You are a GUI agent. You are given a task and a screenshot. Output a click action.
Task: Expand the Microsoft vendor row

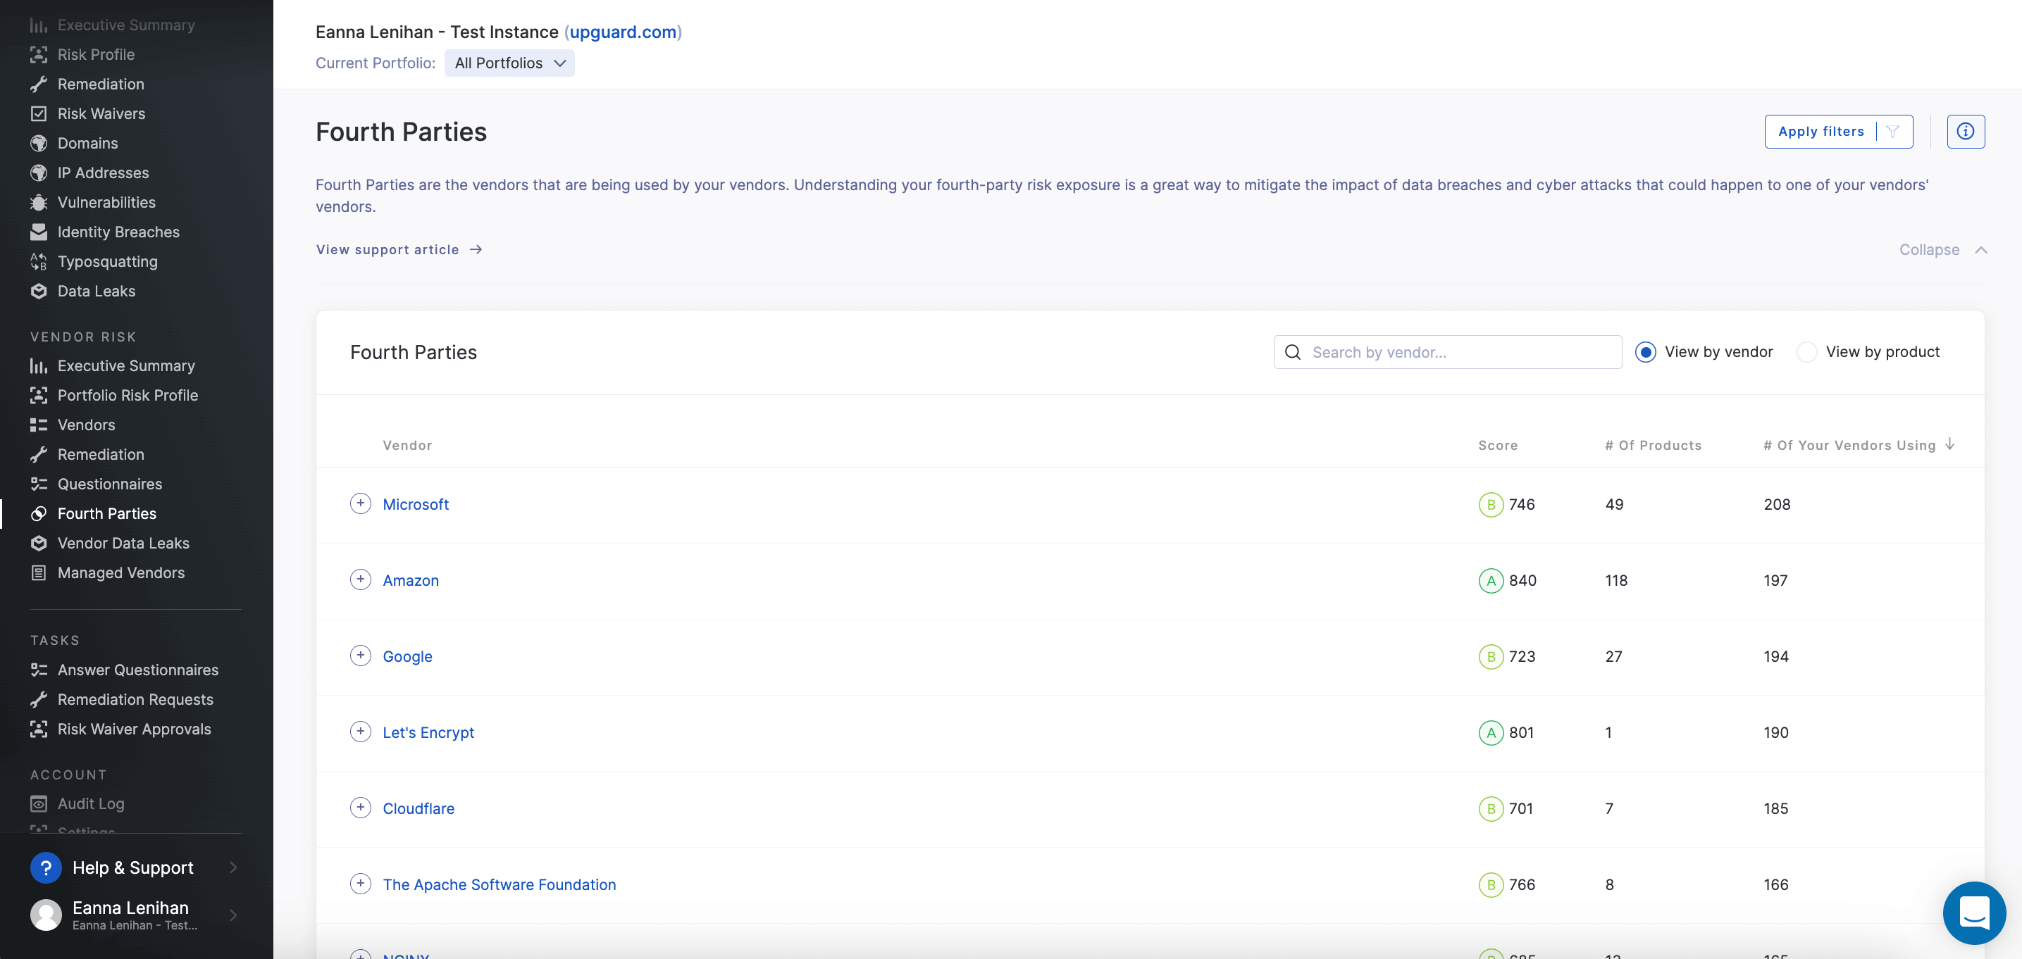pos(360,504)
